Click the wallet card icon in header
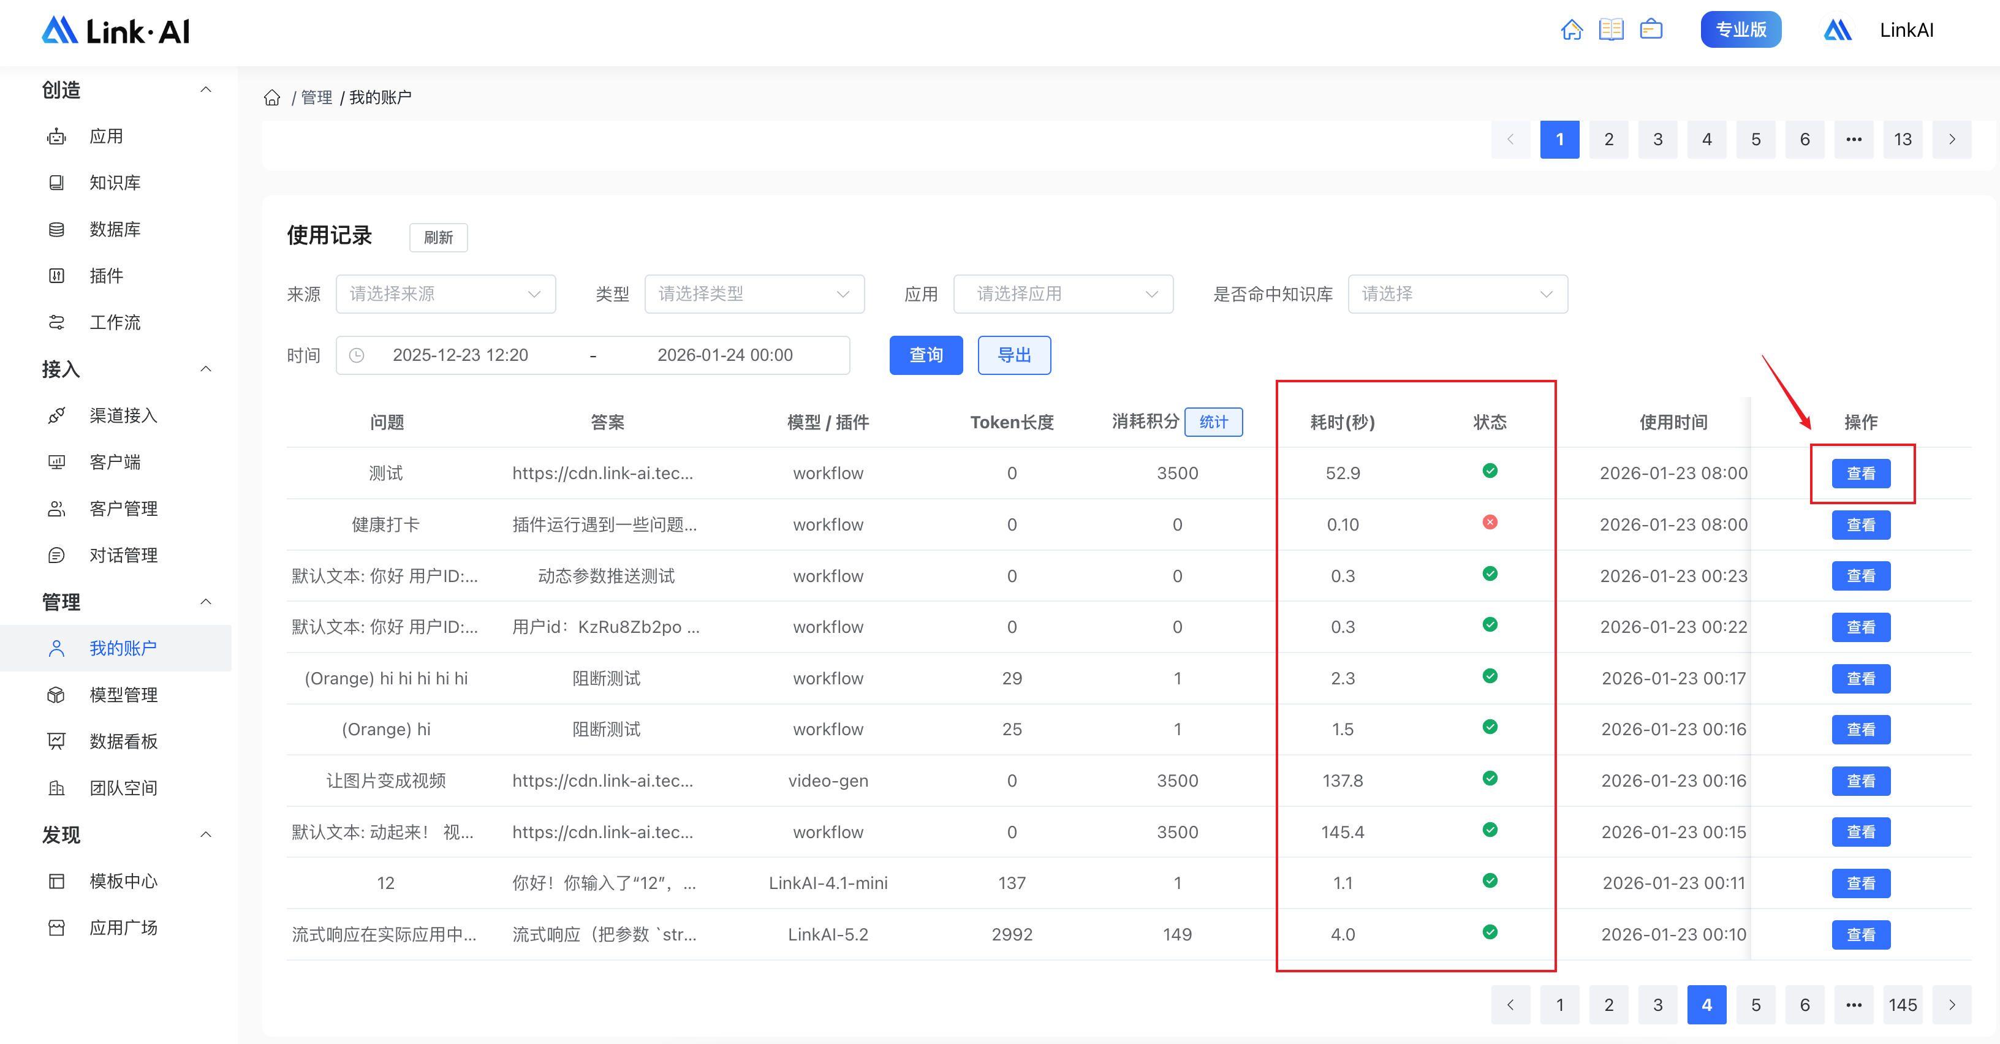The height and width of the screenshot is (1044, 2000). [x=1651, y=30]
